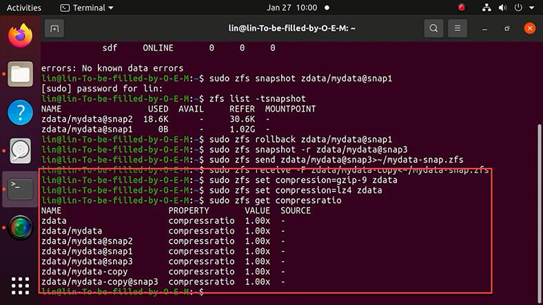
Task: Open the Help dock icon
Action: (x=21, y=112)
